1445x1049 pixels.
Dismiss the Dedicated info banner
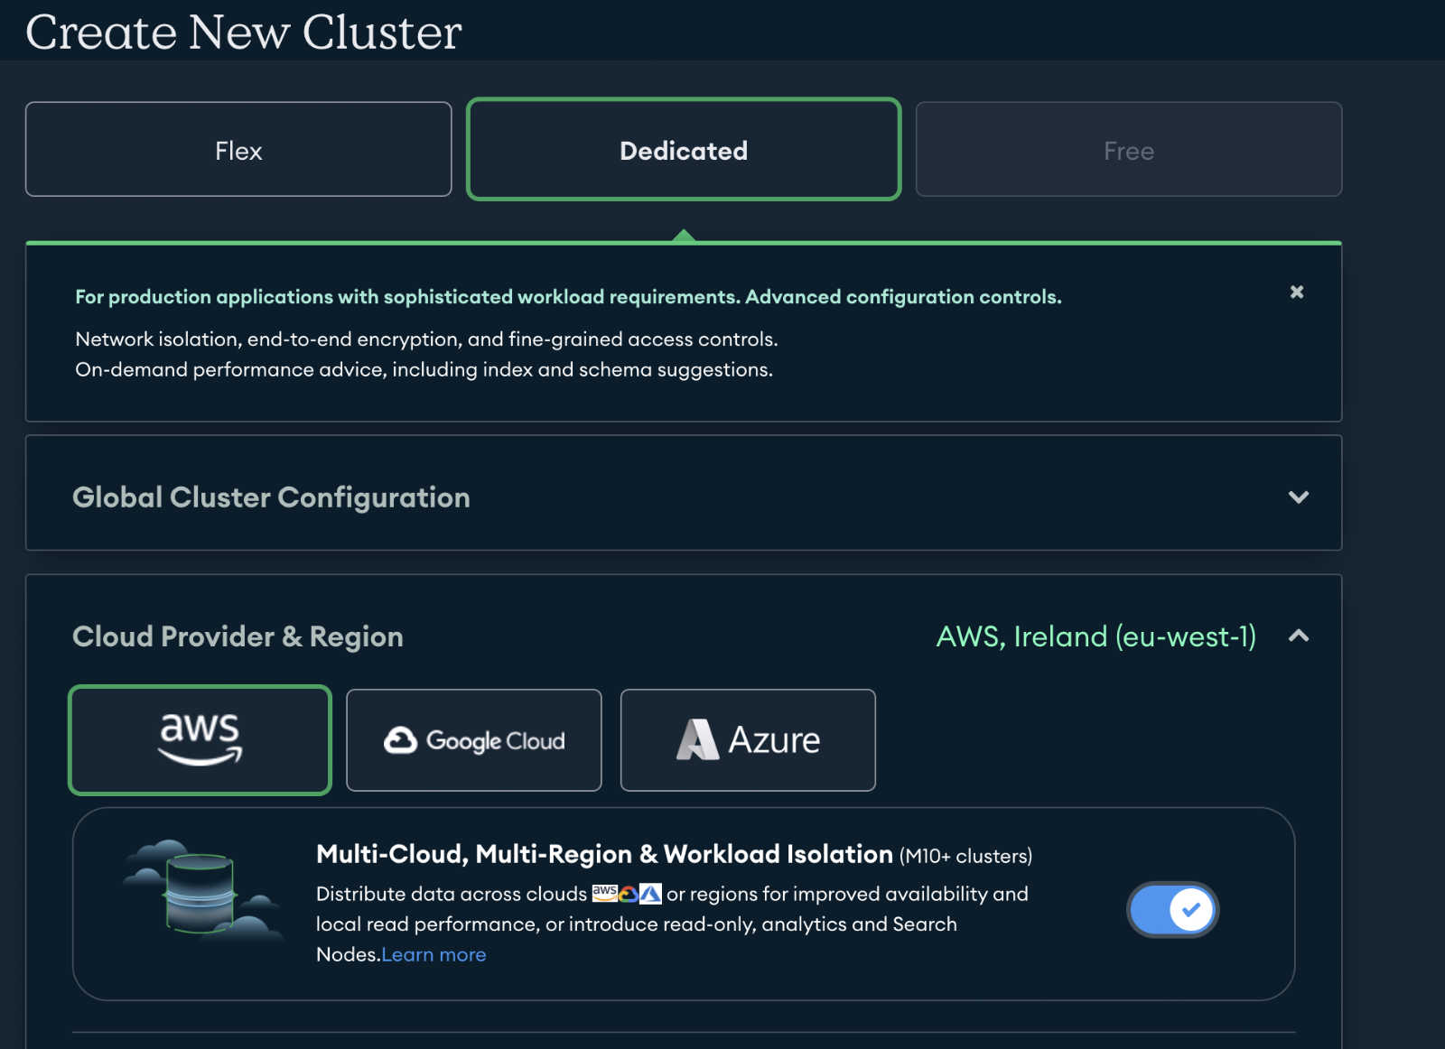coord(1297,292)
